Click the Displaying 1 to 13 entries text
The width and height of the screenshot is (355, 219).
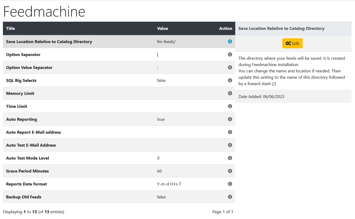pyautogui.click(x=34, y=212)
